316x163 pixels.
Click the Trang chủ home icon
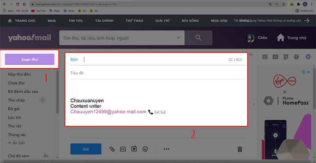(x=280, y=38)
